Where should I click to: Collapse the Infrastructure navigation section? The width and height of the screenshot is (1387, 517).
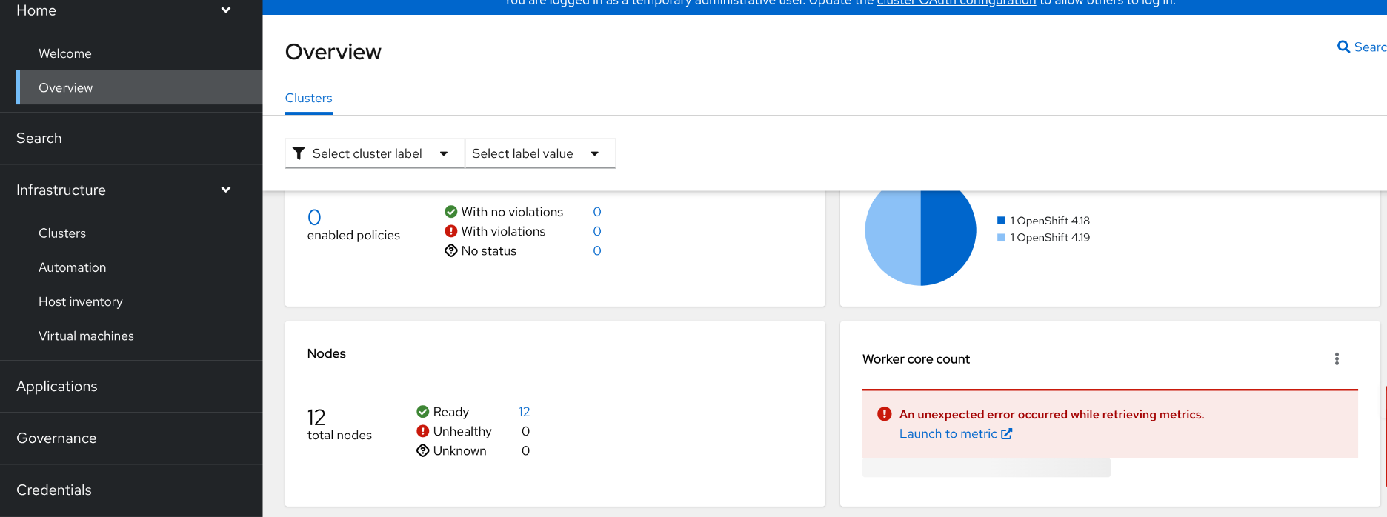[x=225, y=190]
